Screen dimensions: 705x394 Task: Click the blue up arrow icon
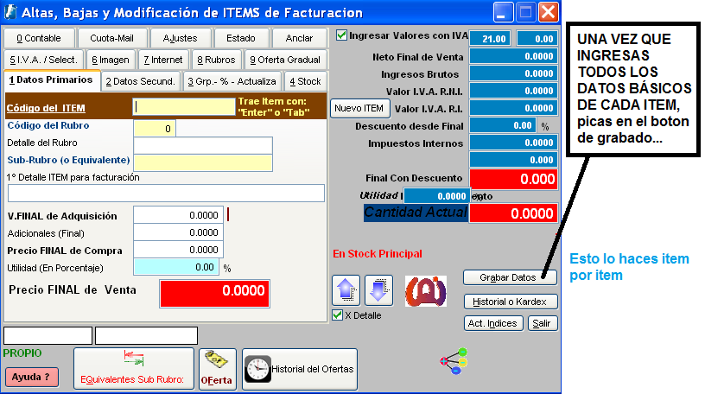tap(346, 290)
